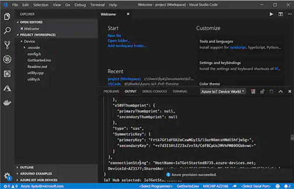Clear the output panel

click(253, 92)
